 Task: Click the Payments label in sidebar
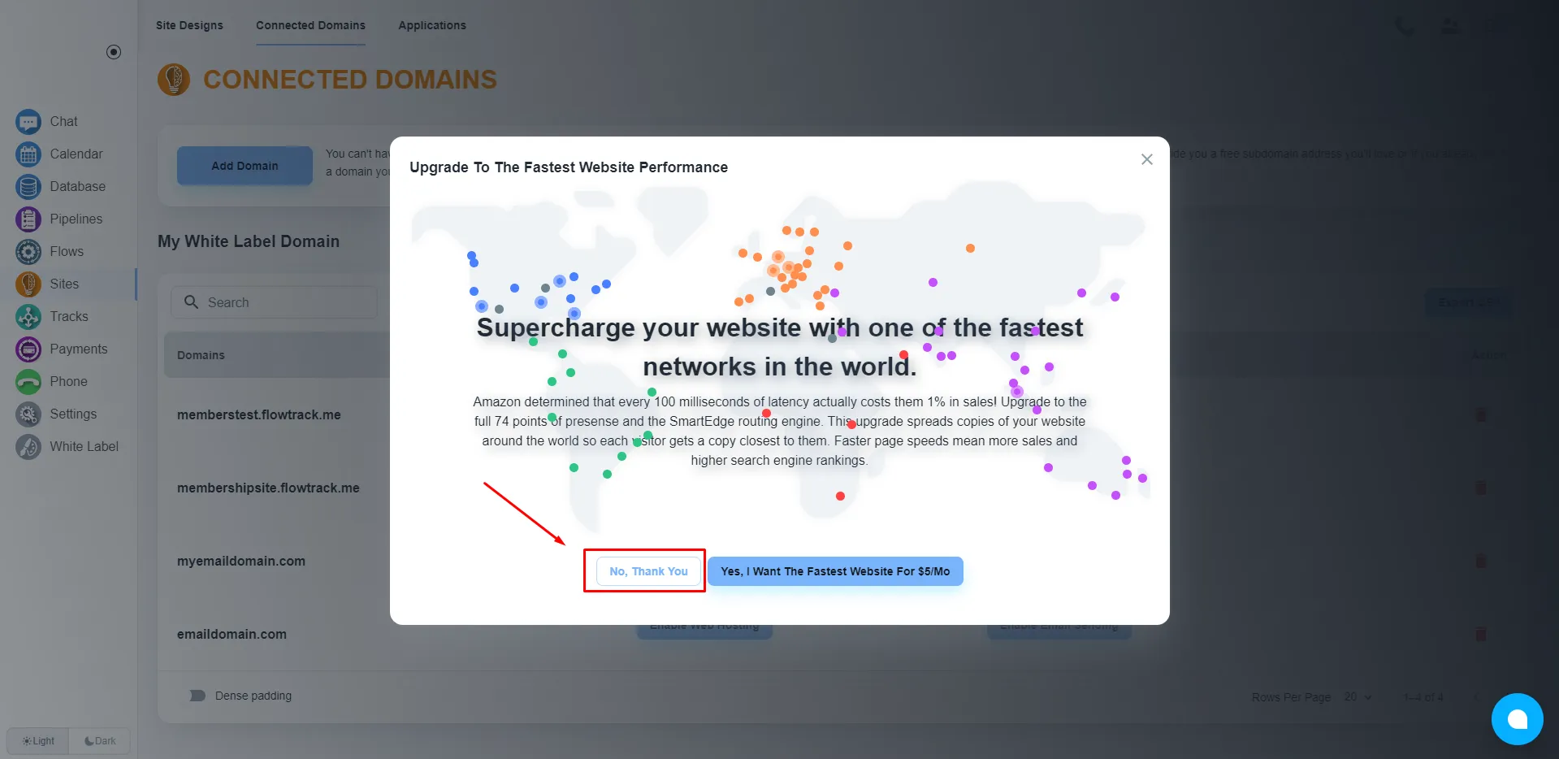(79, 349)
